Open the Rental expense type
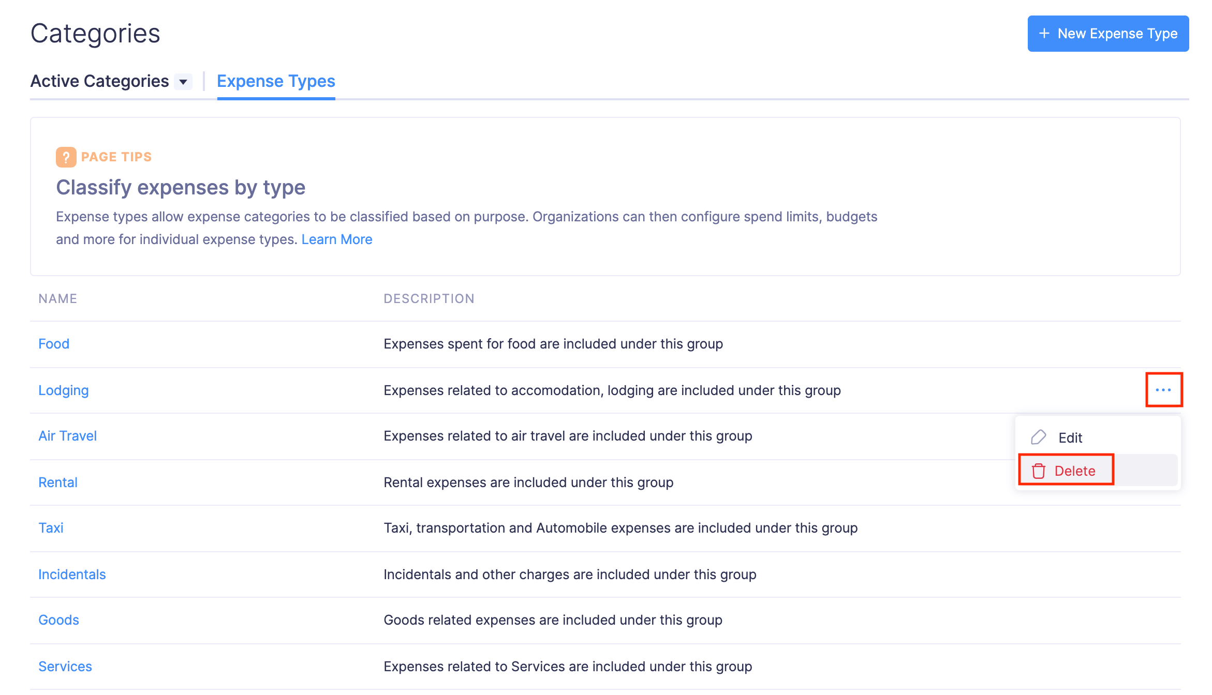The height and width of the screenshot is (695, 1212). click(57, 482)
